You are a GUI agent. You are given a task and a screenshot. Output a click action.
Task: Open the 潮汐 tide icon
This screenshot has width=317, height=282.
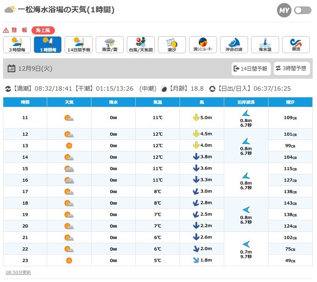pyautogui.click(x=172, y=45)
